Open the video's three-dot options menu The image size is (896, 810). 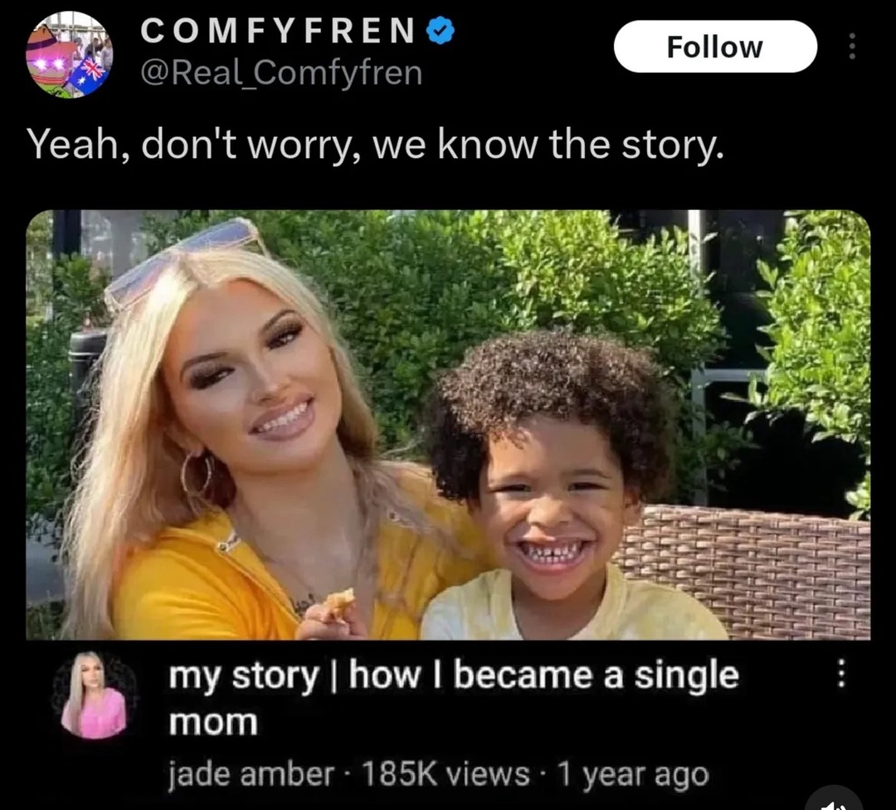pyautogui.click(x=840, y=674)
